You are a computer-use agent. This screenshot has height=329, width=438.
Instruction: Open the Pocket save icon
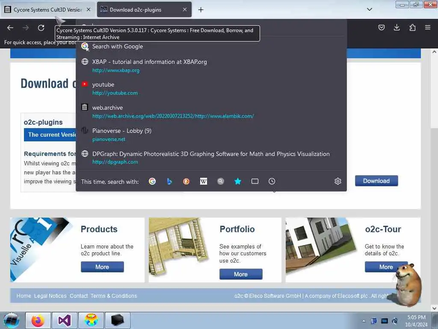pyautogui.click(x=381, y=27)
